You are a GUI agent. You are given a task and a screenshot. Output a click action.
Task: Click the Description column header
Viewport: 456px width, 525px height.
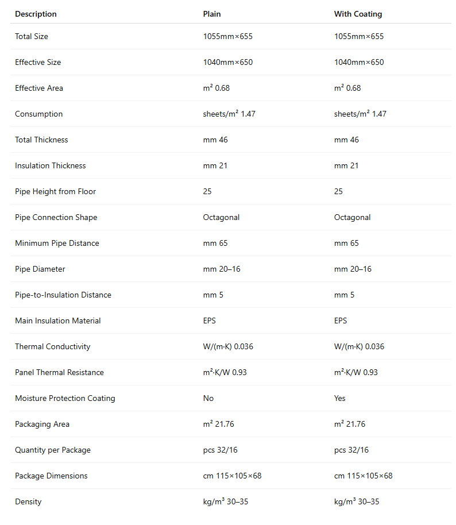[x=36, y=14]
